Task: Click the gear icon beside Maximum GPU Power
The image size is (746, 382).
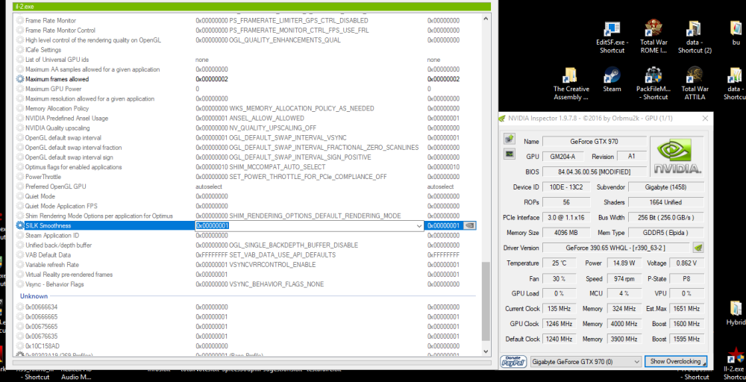Action: [x=19, y=89]
